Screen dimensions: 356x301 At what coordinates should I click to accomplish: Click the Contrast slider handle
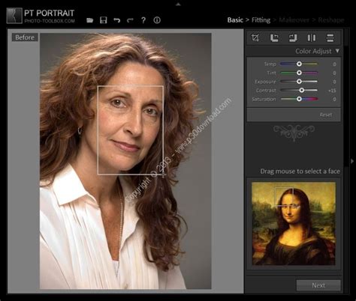(x=302, y=90)
